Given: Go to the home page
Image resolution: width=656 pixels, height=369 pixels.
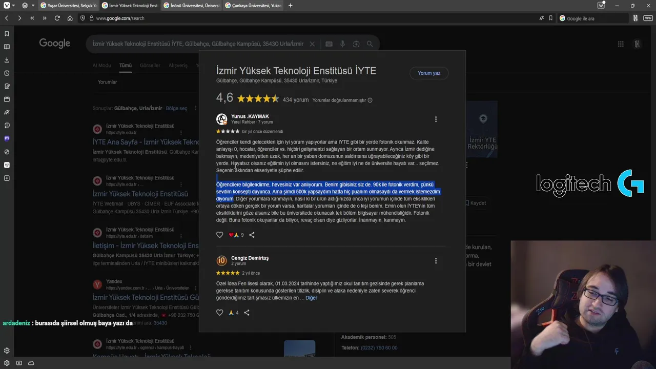Looking at the screenshot, I should point(70,18).
